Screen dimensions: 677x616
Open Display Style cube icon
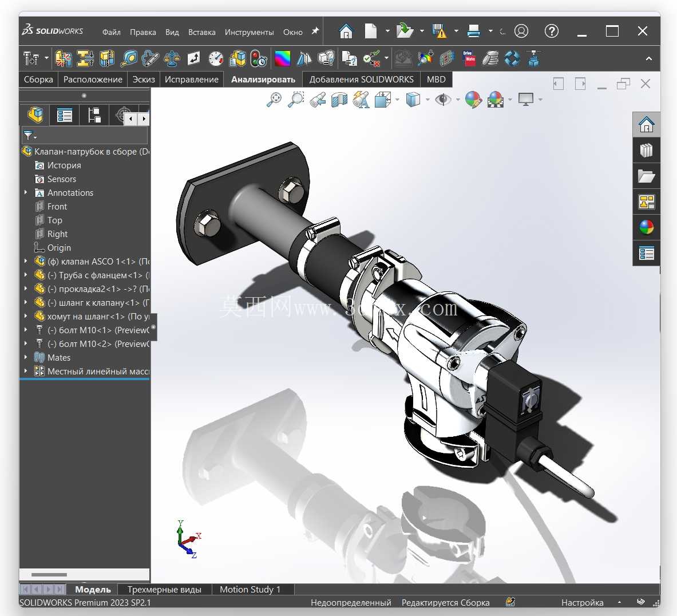click(413, 100)
